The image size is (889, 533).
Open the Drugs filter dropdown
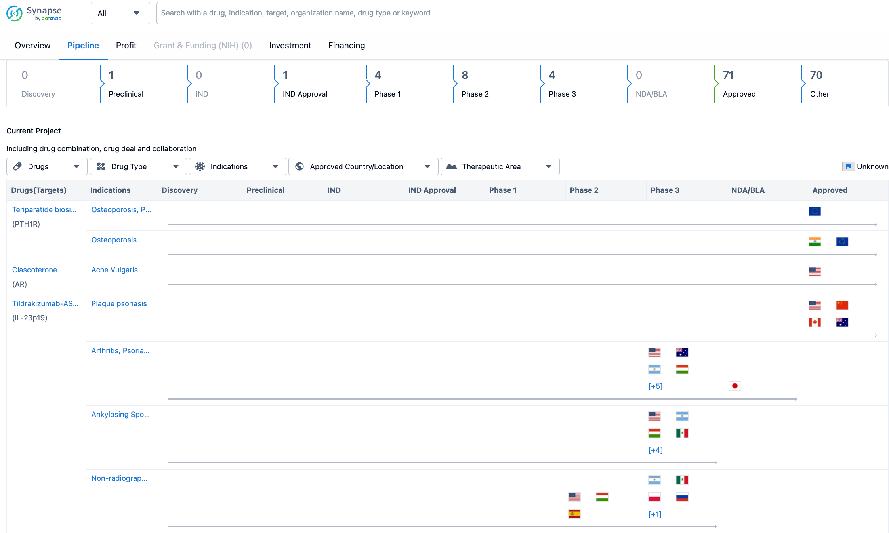click(x=47, y=167)
